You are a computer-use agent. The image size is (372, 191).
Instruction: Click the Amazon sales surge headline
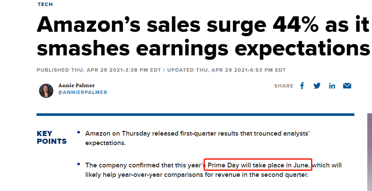point(203,26)
